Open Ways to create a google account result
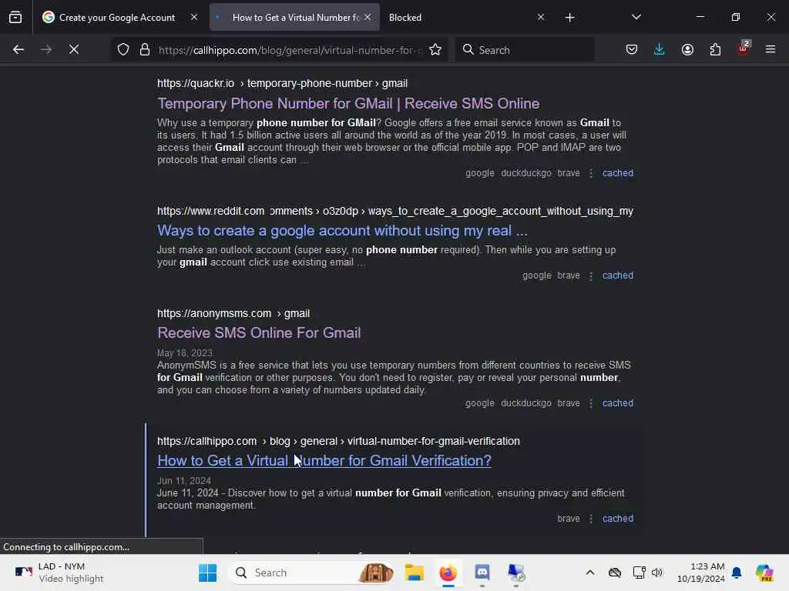This screenshot has height=591, width=789. point(342,231)
